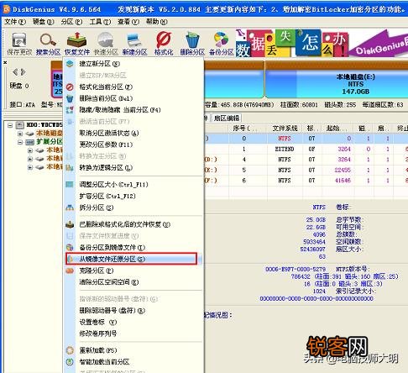This screenshot has height=373, width=408.
Task: Open the 硬盘 menu
Action: tap(44, 22)
